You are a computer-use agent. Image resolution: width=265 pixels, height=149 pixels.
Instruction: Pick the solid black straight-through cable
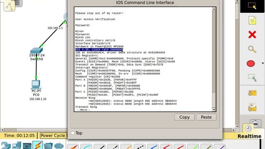pos(99,147)
